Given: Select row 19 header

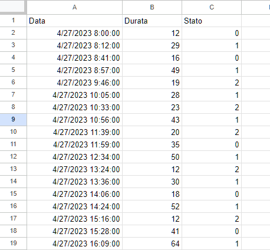Looking at the screenshot, I should pyautogui.click(x=13, y=244).
